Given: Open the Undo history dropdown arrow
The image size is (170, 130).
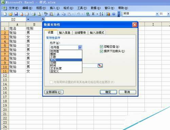Looking at the screenshot, I should pyautogui.click(x=82, y=14).
